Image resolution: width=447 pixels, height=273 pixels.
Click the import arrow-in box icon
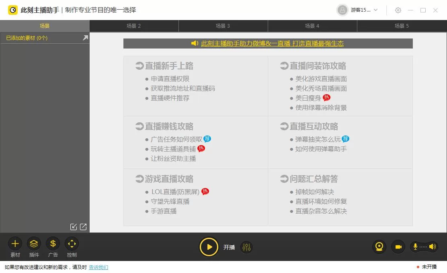(74, 226)
